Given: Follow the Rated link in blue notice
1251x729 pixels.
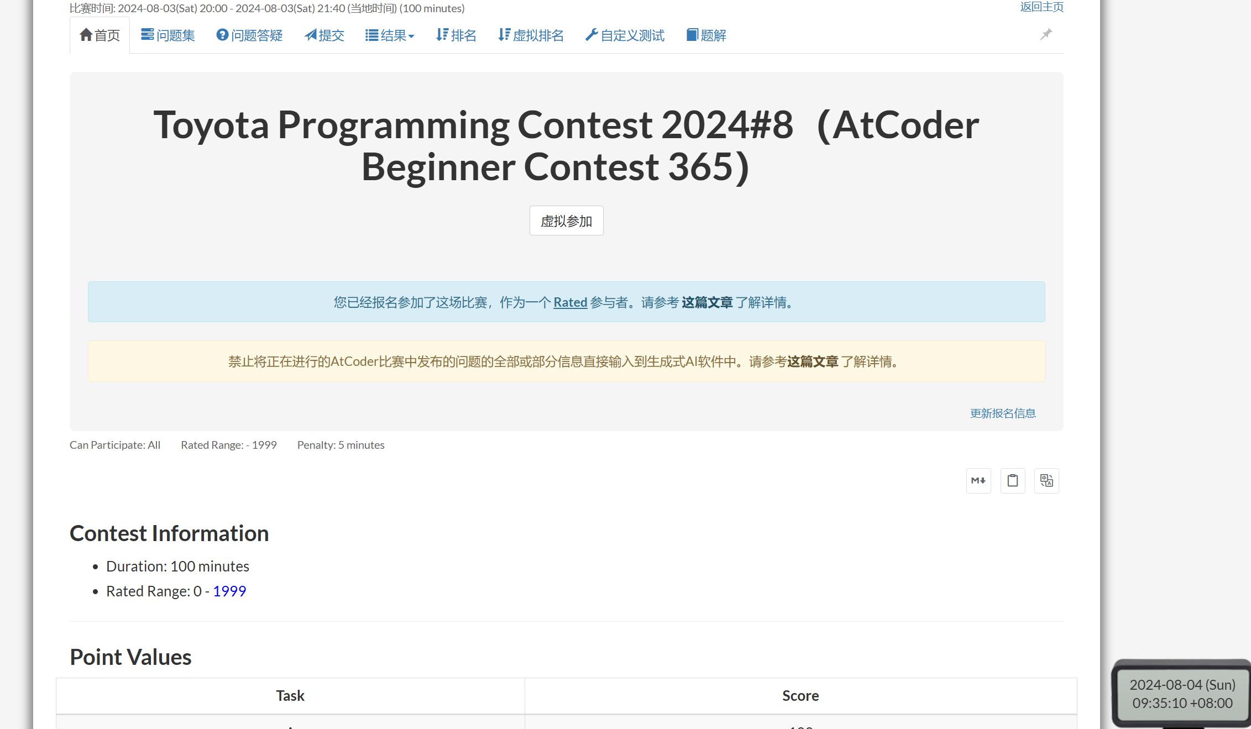Looking at the screenshot, I should point(570,303).
